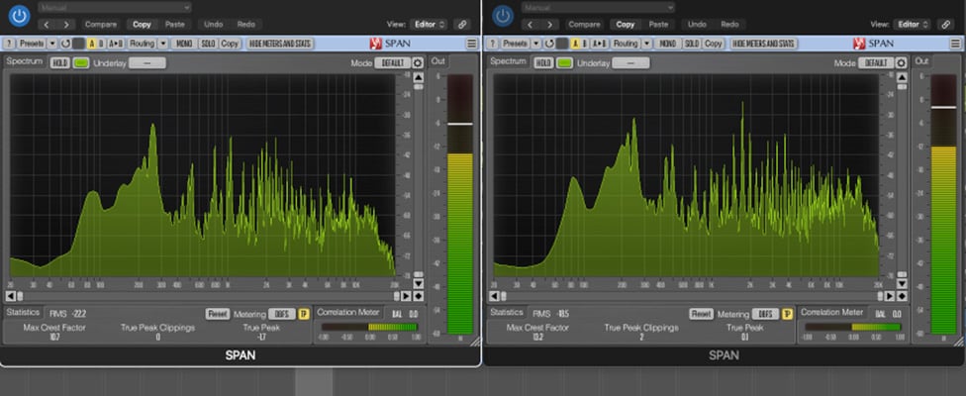Screen dimensions: 966x396
Task: Open Presets menu in right SPAN
Action: (515, 44)
